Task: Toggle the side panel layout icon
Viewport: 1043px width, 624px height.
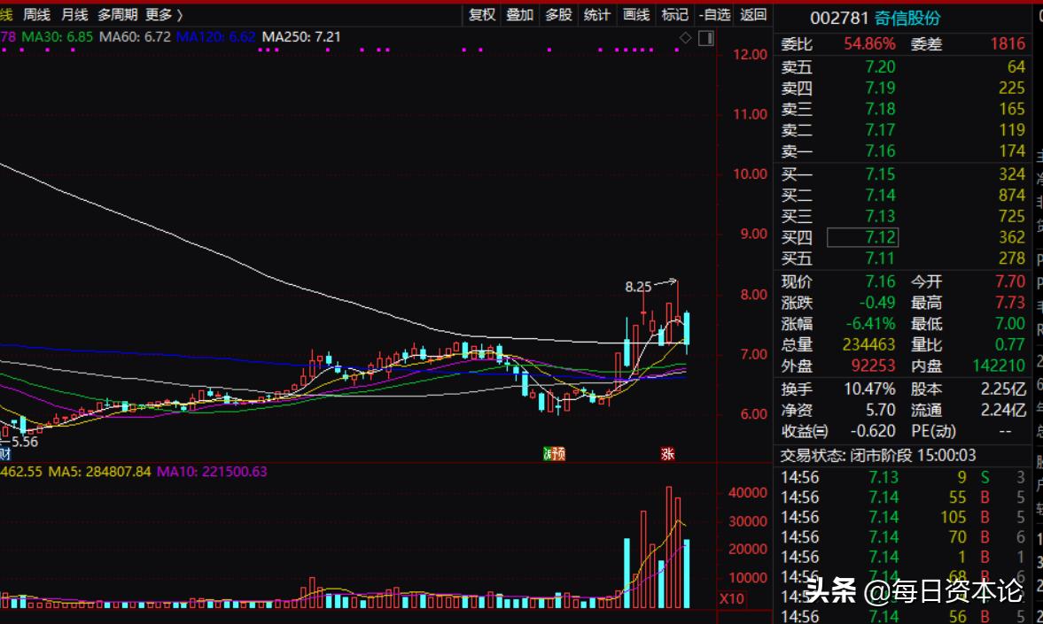Action: pos(706,39)
